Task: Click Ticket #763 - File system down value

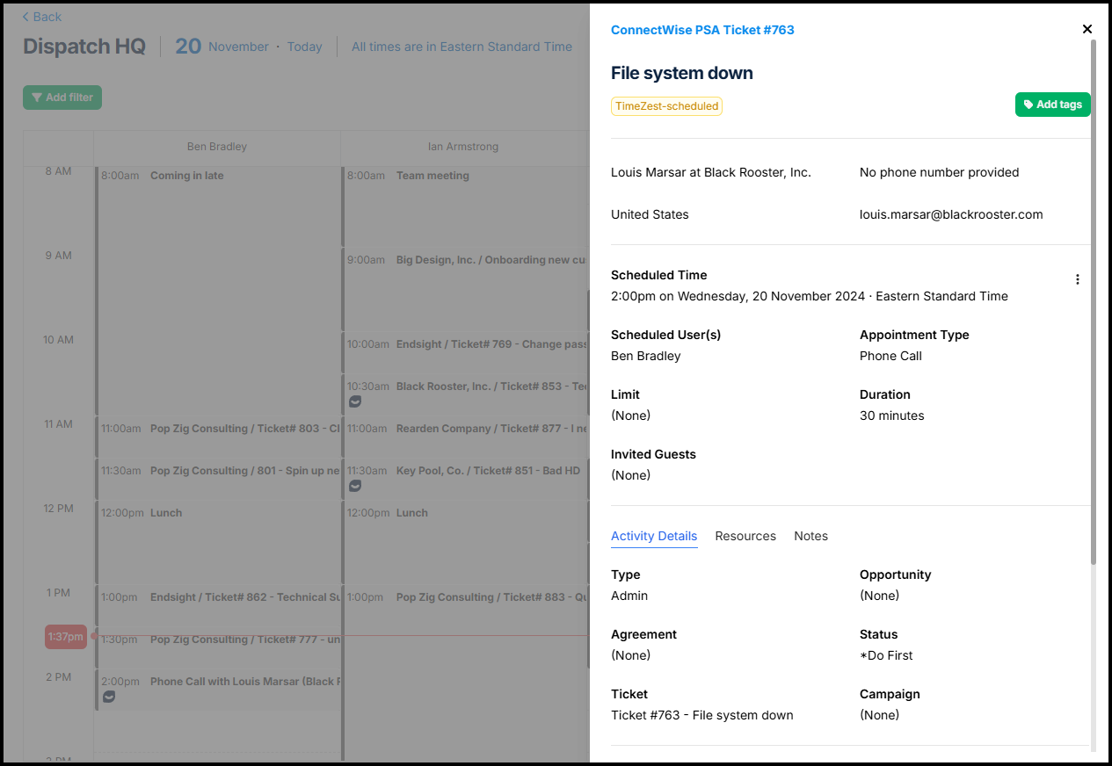Action: click(702, 715)
